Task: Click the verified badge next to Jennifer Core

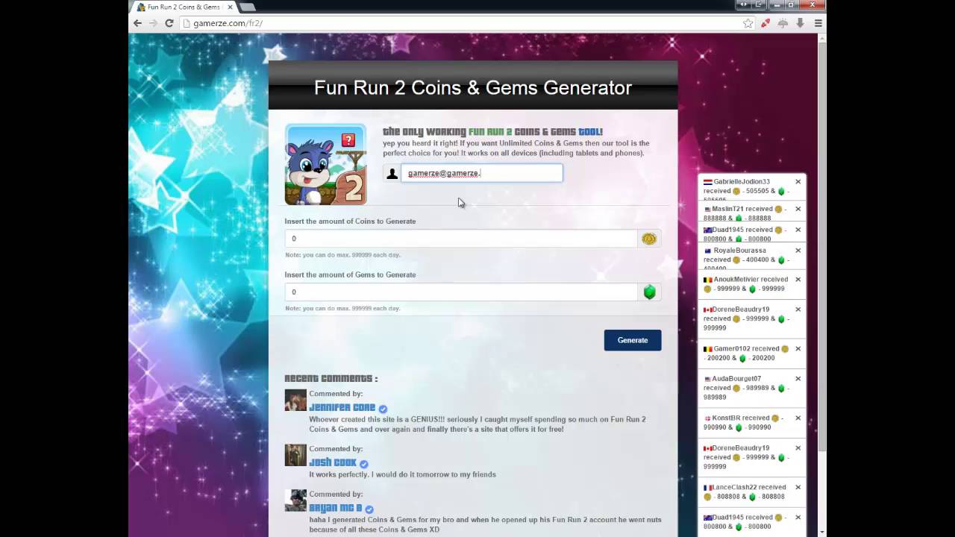Action: [x=383, y=409]
